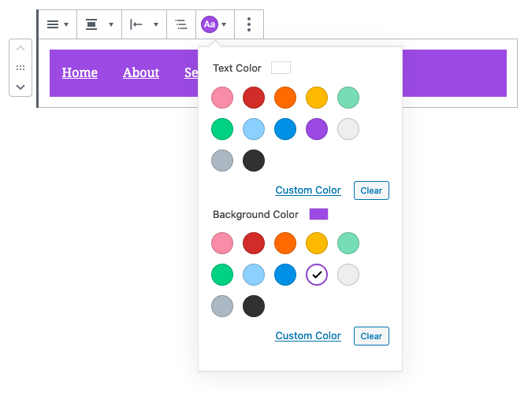This screenshot has height=399, width=528.
Task: Select the About navigation menu item
Action: (x=141, y=72)
